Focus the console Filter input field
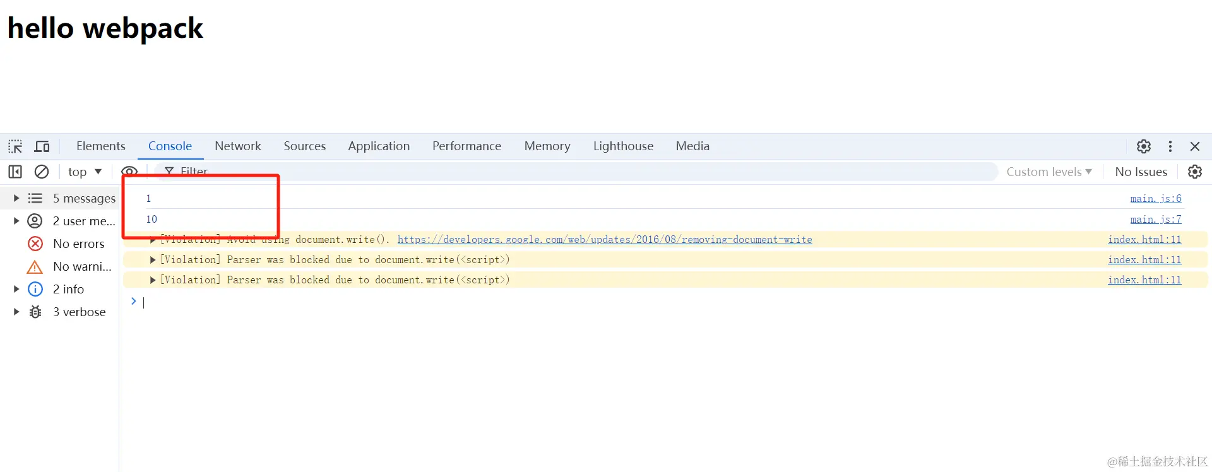Viewport: 1212px width, 472px height. coord(568,172)
